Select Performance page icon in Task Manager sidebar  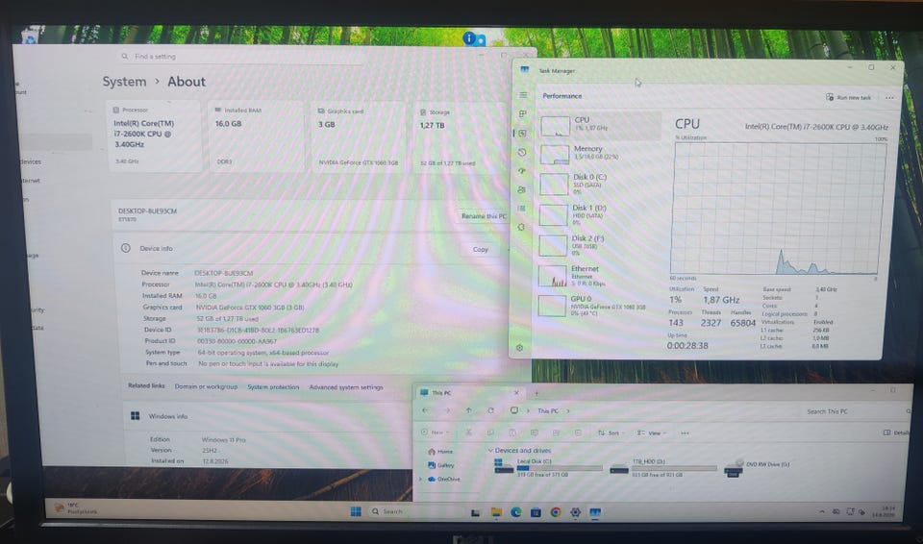point(522,133)
